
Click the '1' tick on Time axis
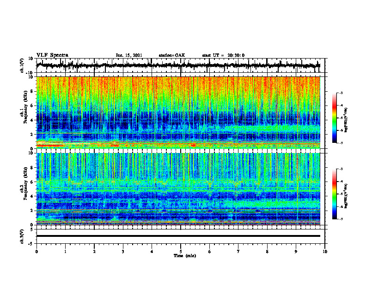click(65, 252)
